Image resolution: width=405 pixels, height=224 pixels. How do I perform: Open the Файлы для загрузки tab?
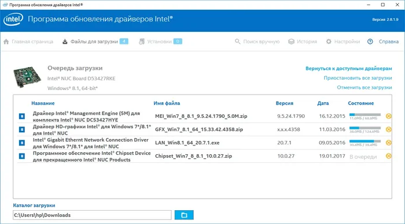[x=95, y=42]
